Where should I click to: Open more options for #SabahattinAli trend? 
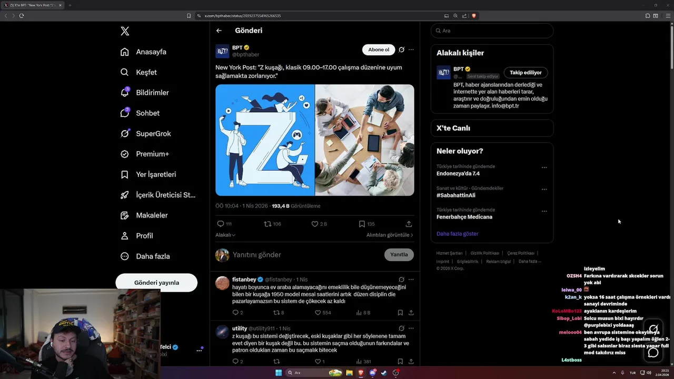[x=544, y=189]
